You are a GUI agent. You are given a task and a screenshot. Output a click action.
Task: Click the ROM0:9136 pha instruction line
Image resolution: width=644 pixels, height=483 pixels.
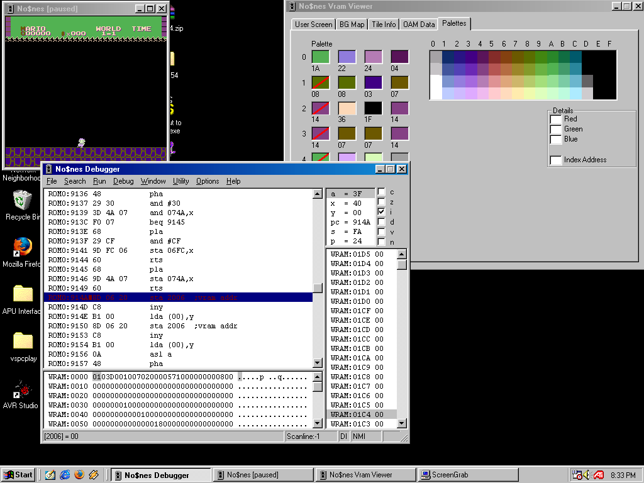(x=178, y=194)
